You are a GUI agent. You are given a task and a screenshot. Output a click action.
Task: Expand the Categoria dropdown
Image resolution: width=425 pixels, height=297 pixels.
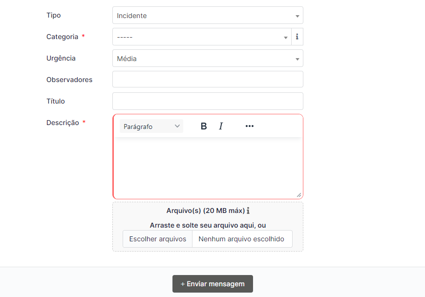201,37
